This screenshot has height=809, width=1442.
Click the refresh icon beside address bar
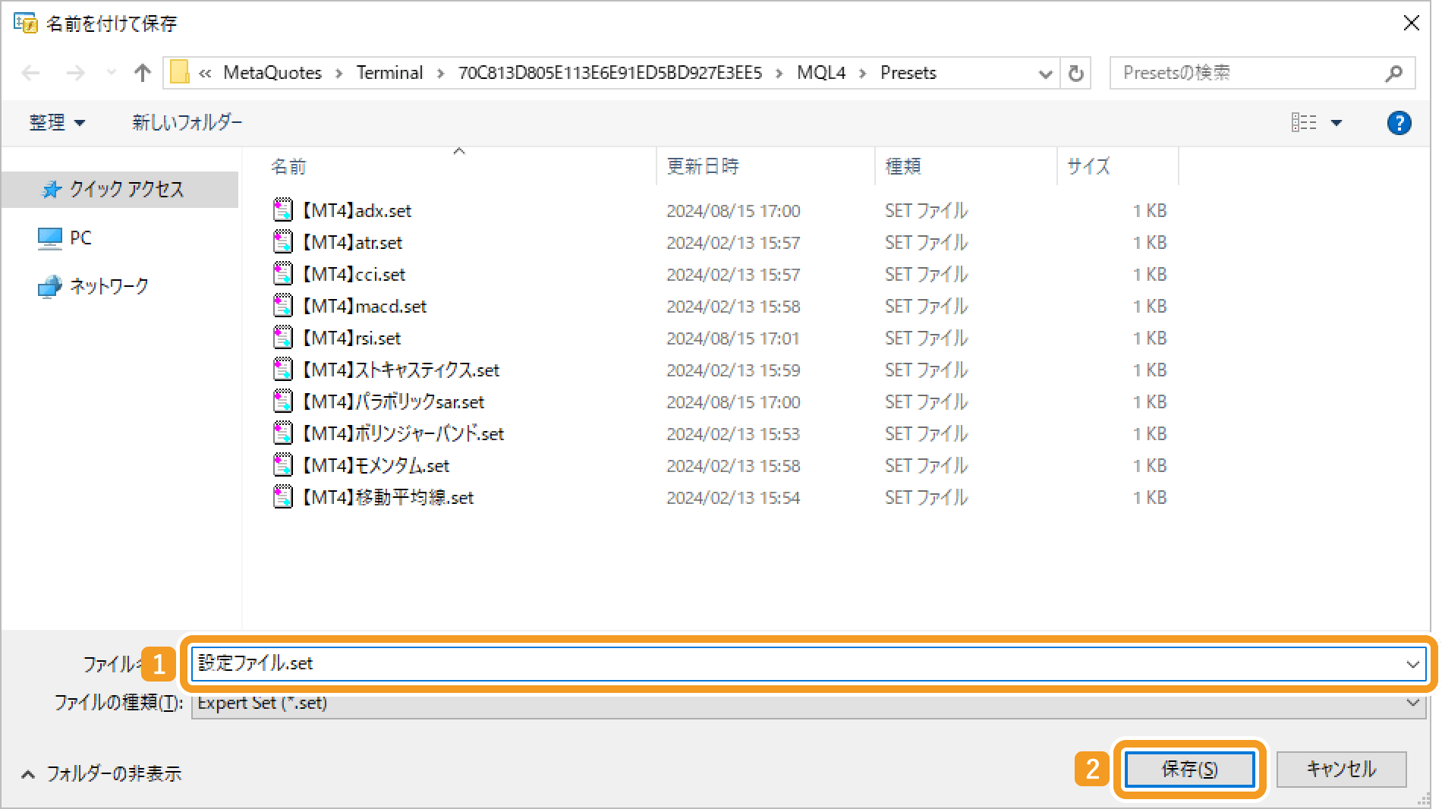point(1075,74)
